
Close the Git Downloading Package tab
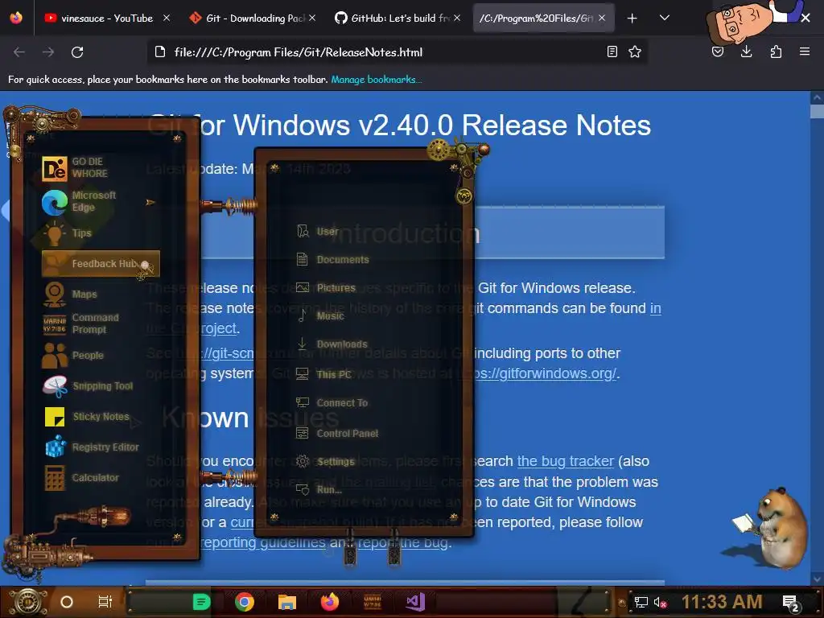point(312,18)
